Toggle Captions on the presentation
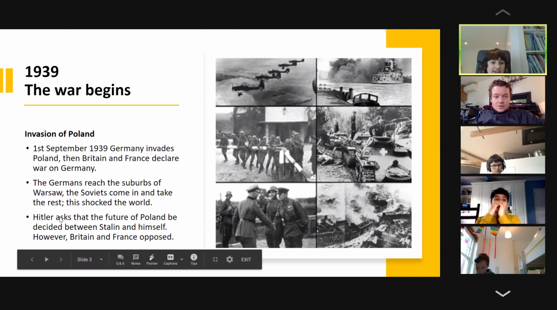The width and height of the screenshot is (557, 310). (x=170, y=259)
